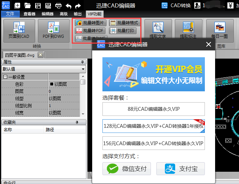Choose 批量转格式 batch tool
Image resolution: width=239 pixels, height=184 pixels.
point(125,23)
